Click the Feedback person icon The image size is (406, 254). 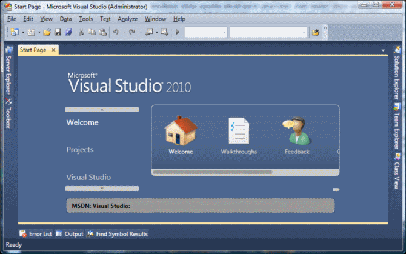point(297,131)
